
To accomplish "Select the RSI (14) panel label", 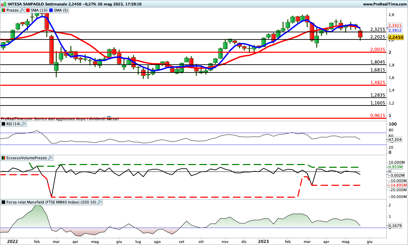I will click(x=14, y=124).
